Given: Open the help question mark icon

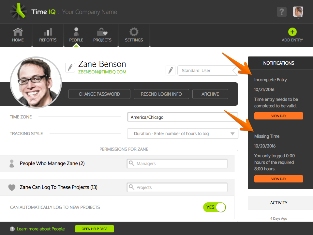Looking at the screenshot, I should 282,12.
